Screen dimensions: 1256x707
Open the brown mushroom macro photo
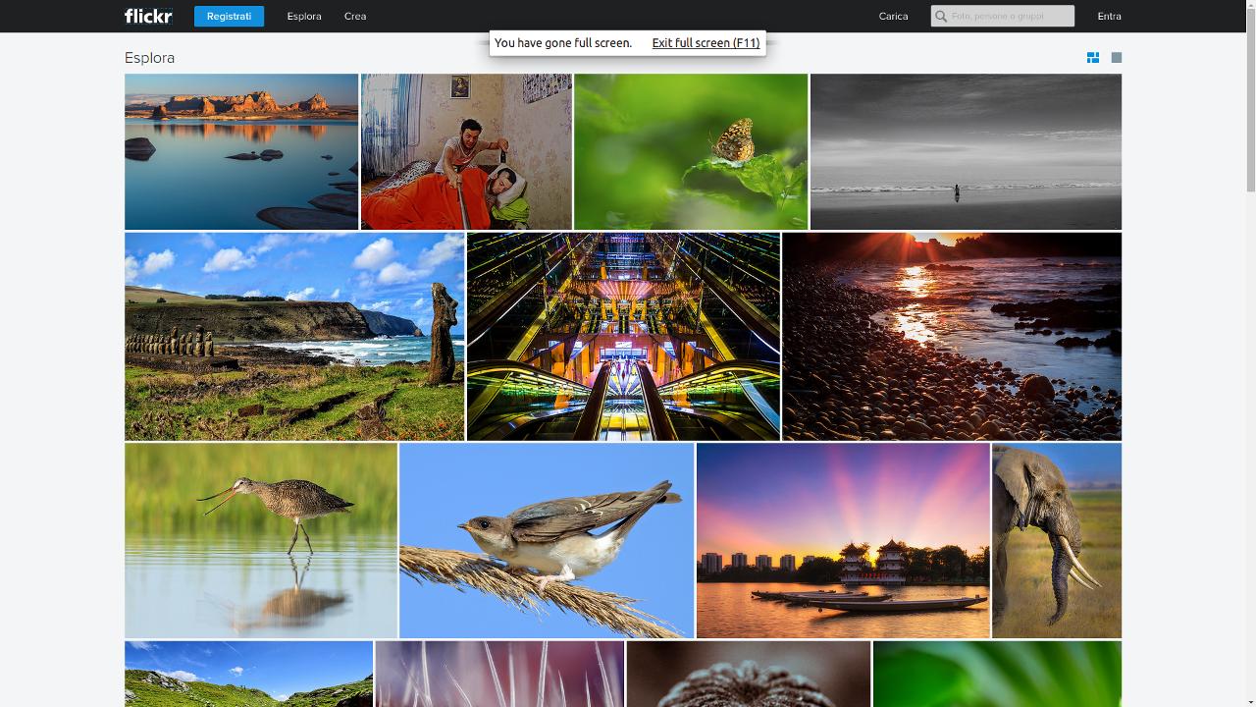(x=749, y=675)
